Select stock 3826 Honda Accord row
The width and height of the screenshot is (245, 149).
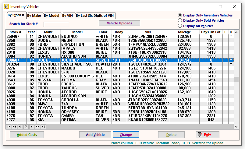click(120, 92)
